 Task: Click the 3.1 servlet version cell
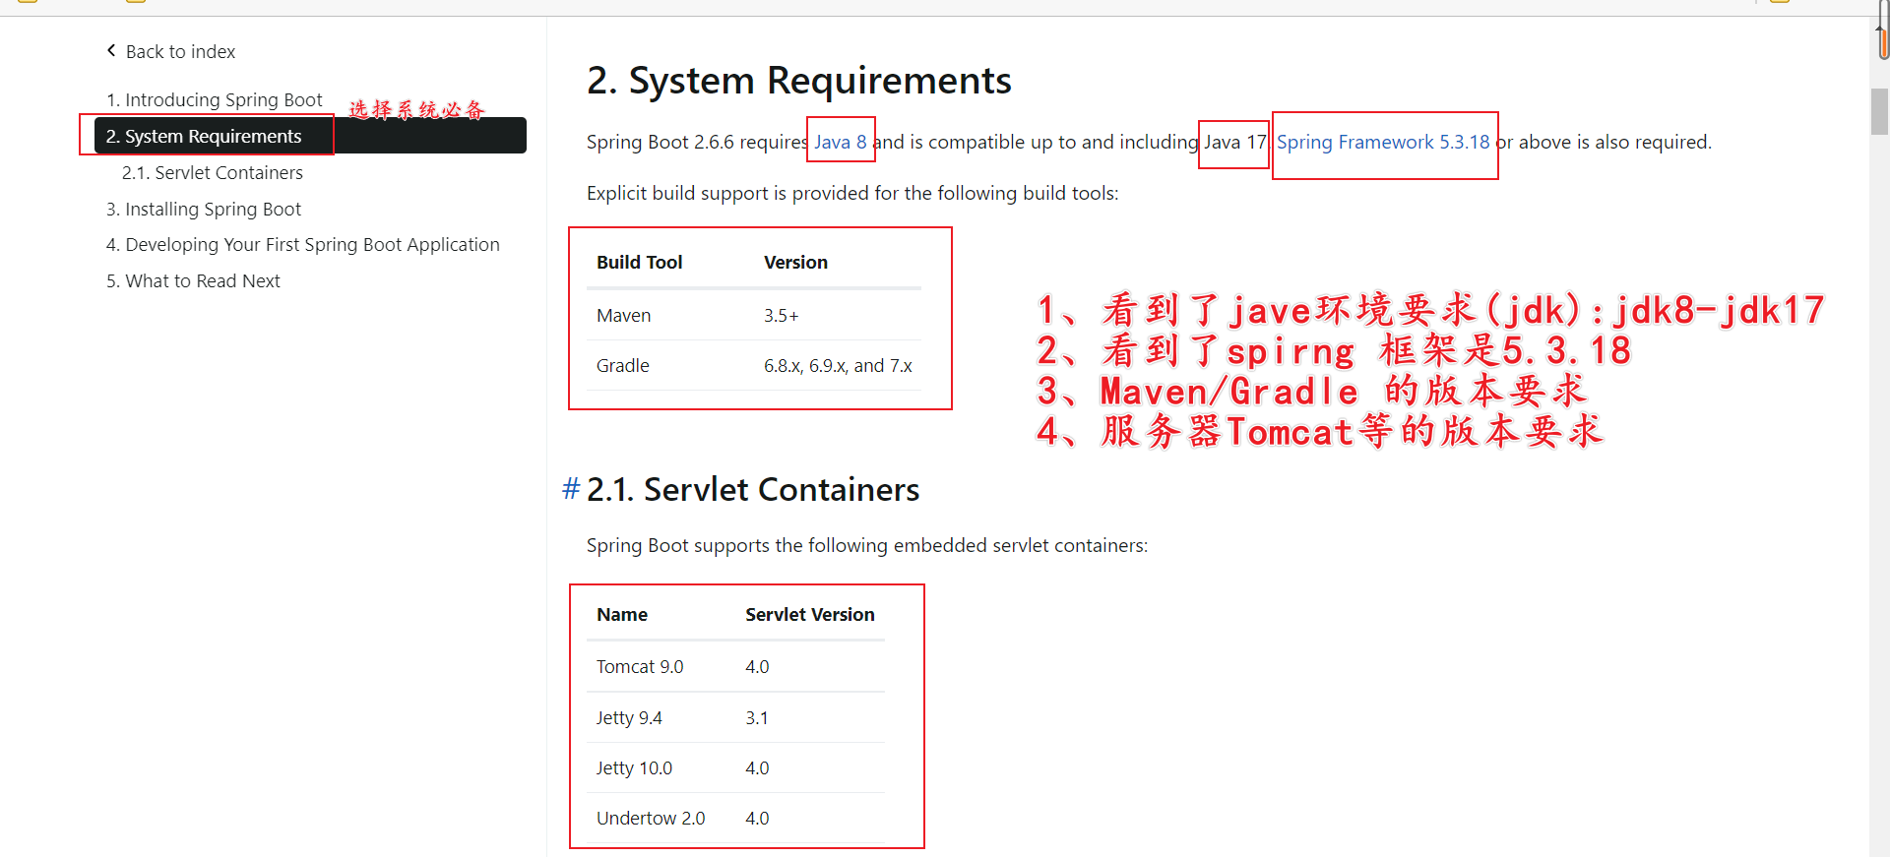coord(757,717)
